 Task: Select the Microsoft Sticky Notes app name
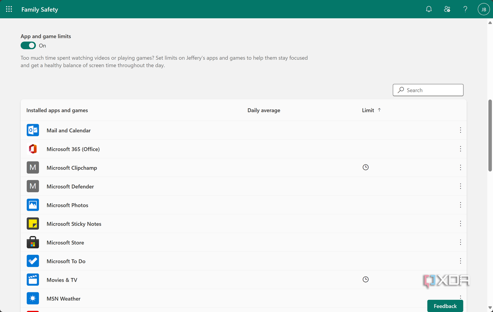[74, 224]
